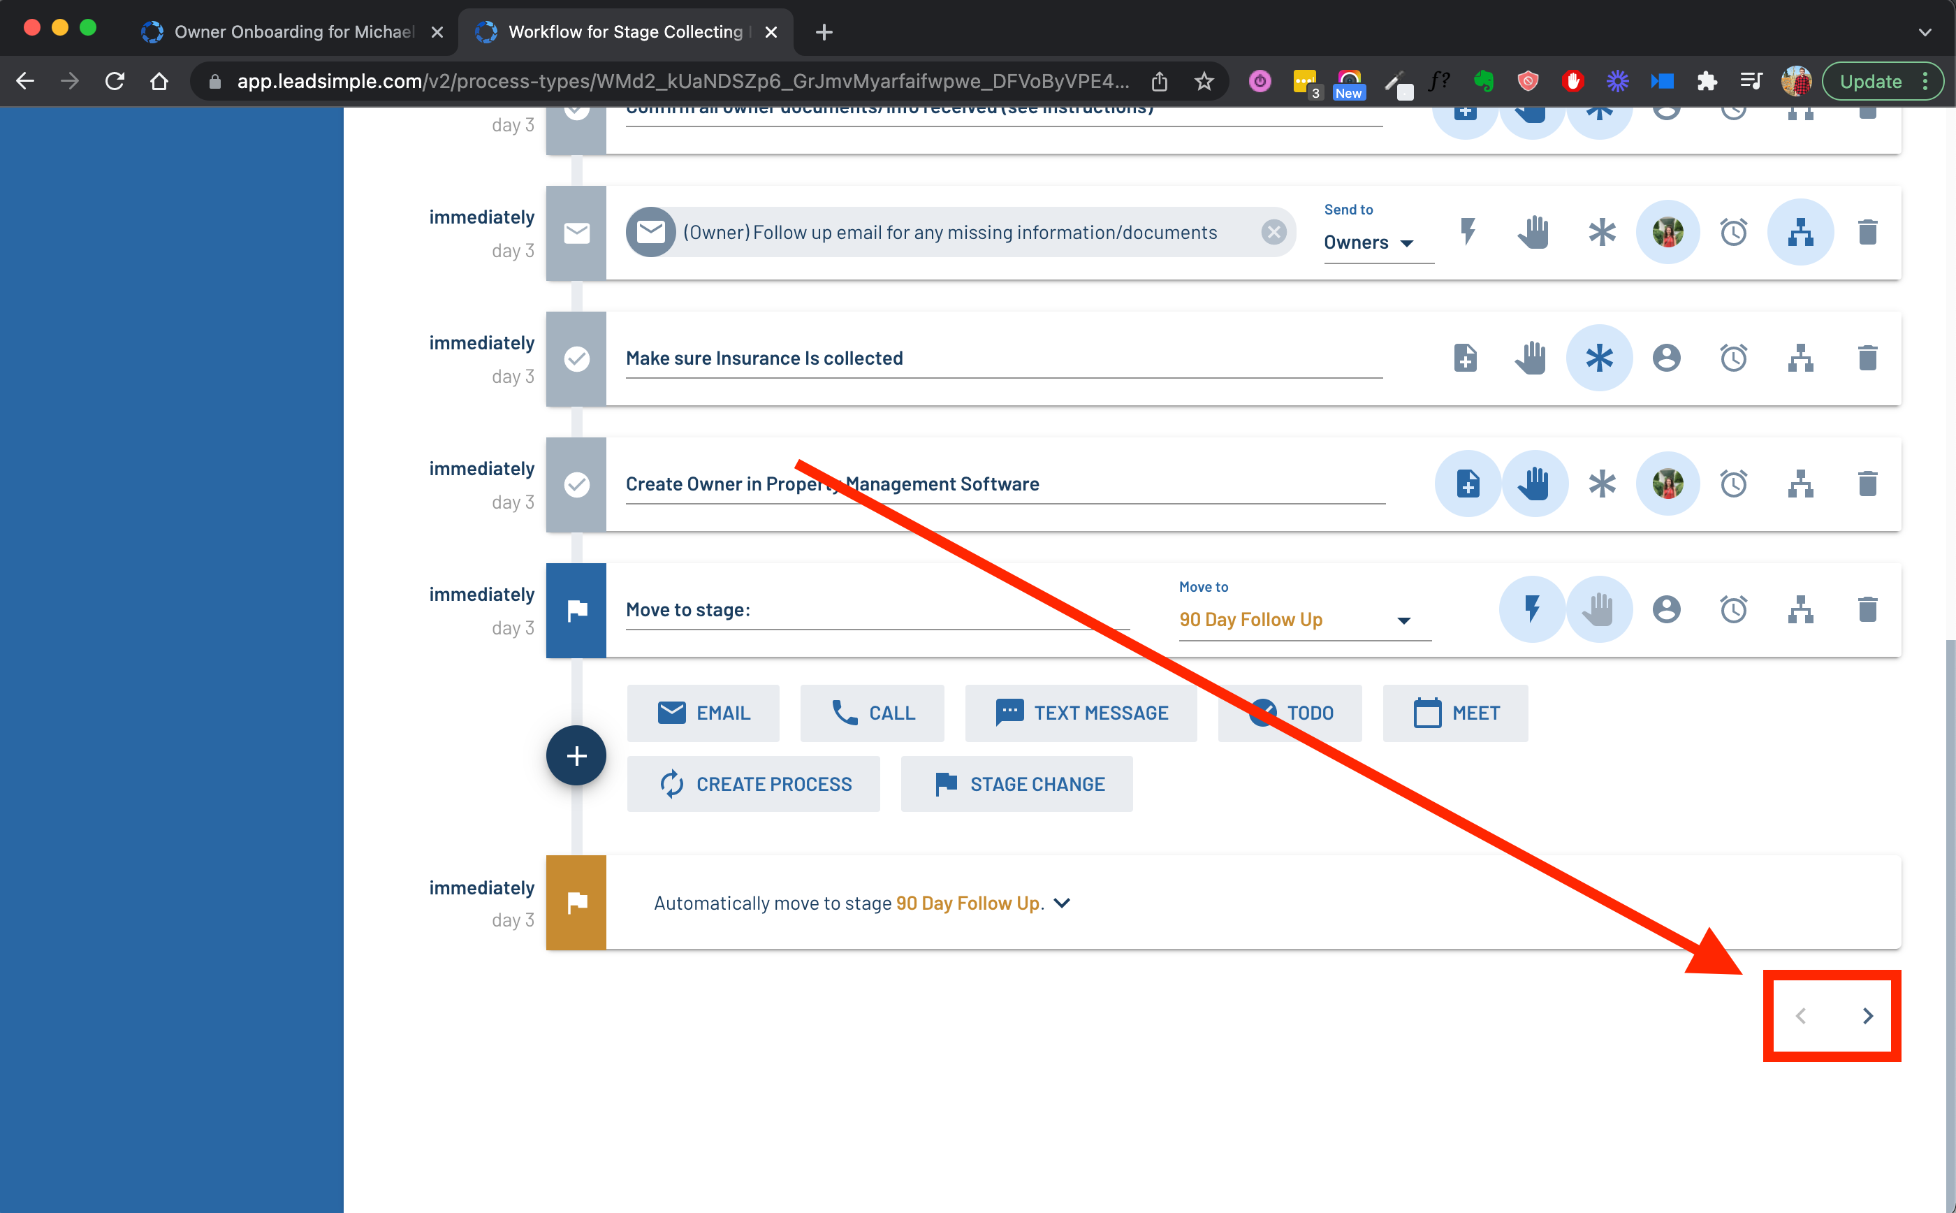This screenshot has height=1213, width=1956.
Task: Toggle manual hand on Create Owner row
Action: [x=1534, y=484]
